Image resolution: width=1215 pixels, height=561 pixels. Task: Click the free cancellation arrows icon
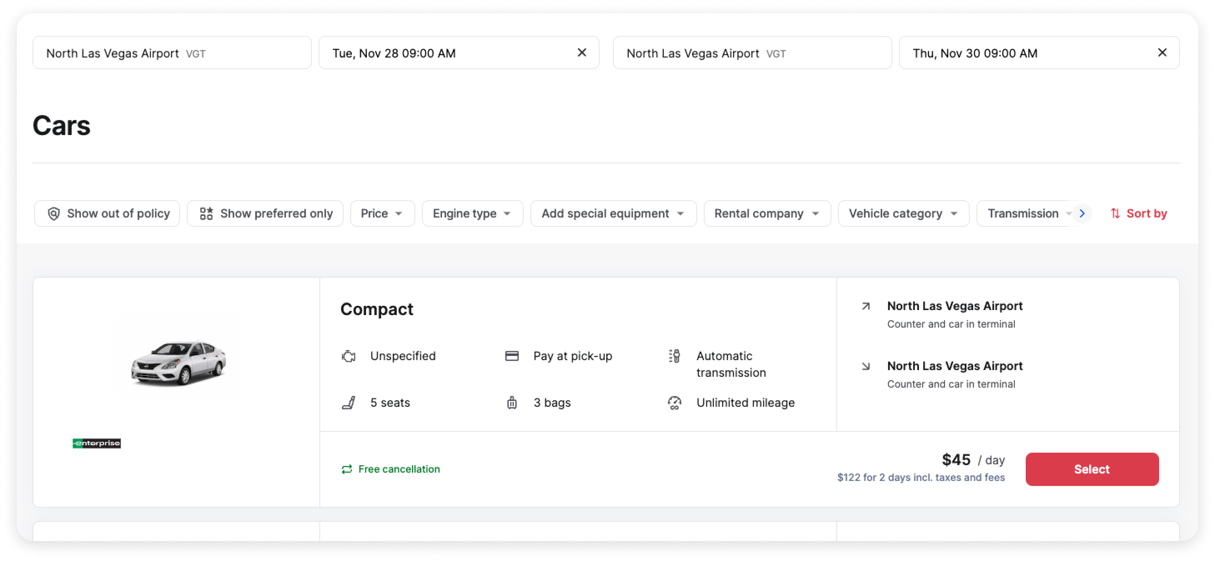click(x=346, y=469)
